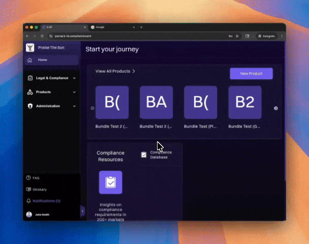The height and width of the screenshot is (244, 309).
Task: Open the View All Products link
Action: pos(115,71)
